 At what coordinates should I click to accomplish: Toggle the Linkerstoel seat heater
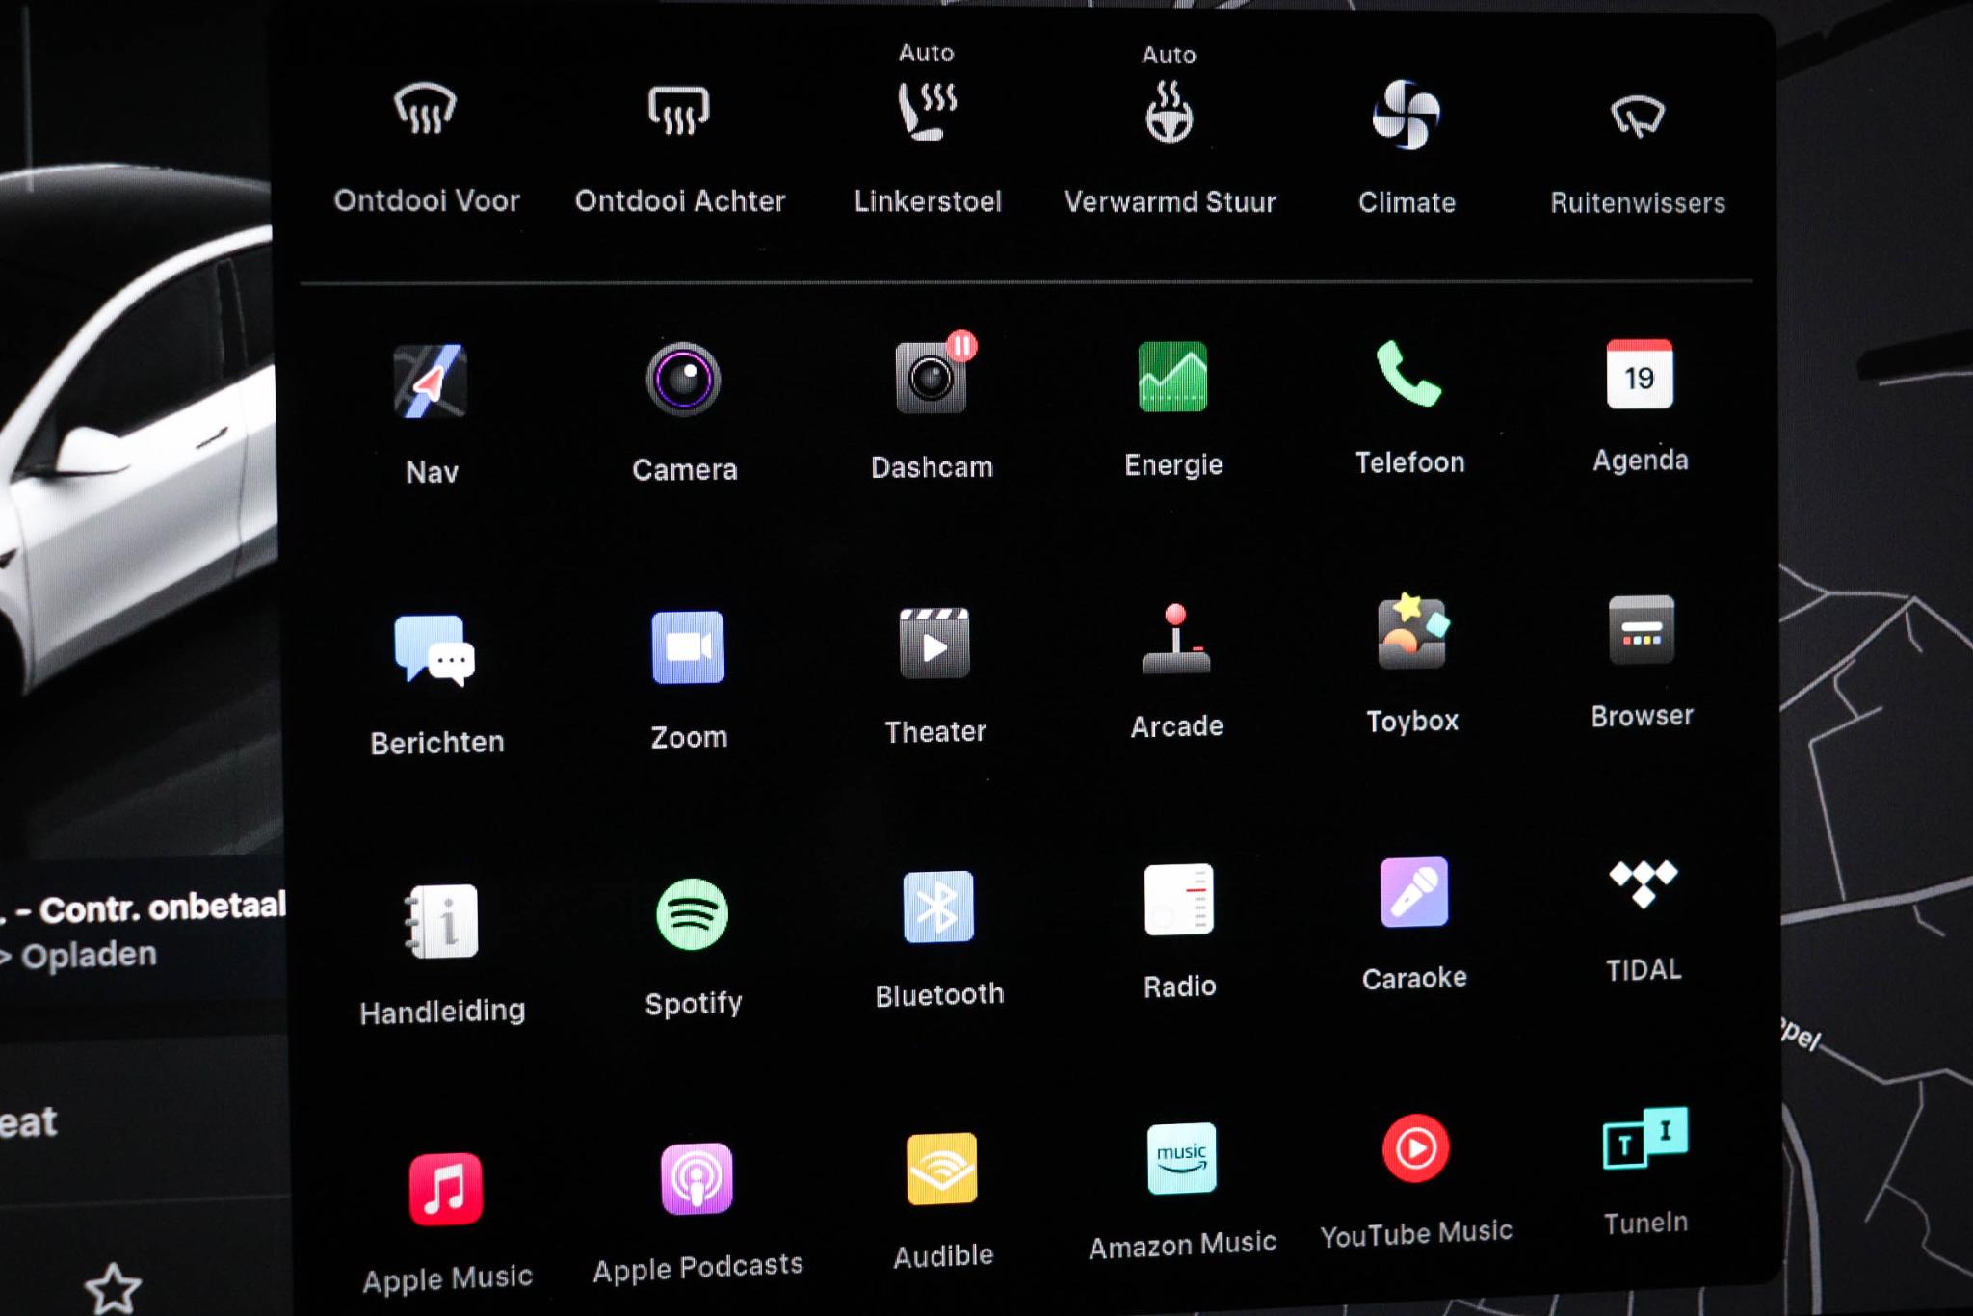[927, 112]
